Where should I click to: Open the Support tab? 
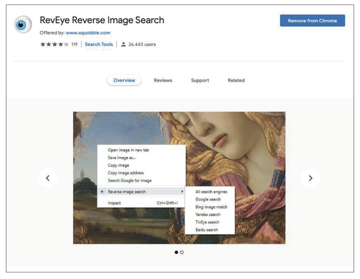click(200, 80)
